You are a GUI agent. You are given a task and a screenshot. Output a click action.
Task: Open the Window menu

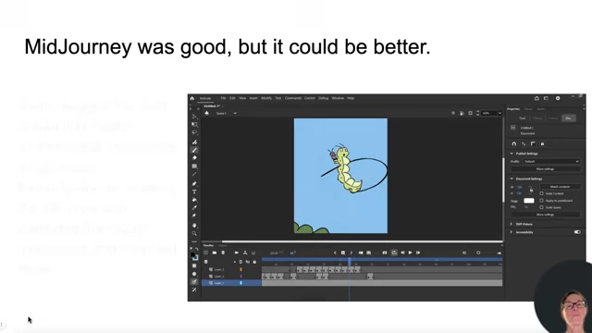(x=338, y=98)
